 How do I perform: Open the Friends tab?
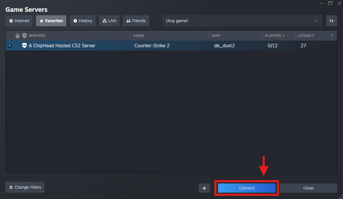pos(136,21)
